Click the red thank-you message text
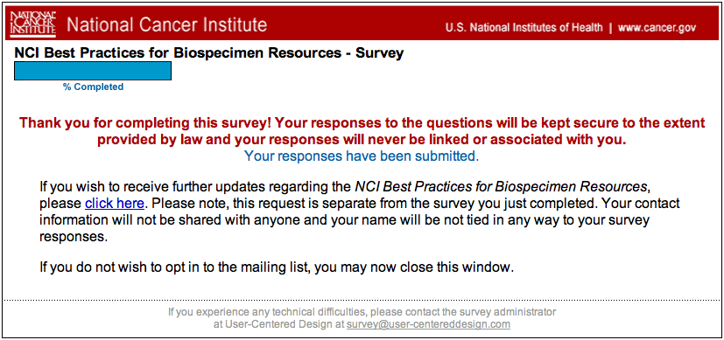The height and width of the screenshot is (340, 724). coord(362,132)
